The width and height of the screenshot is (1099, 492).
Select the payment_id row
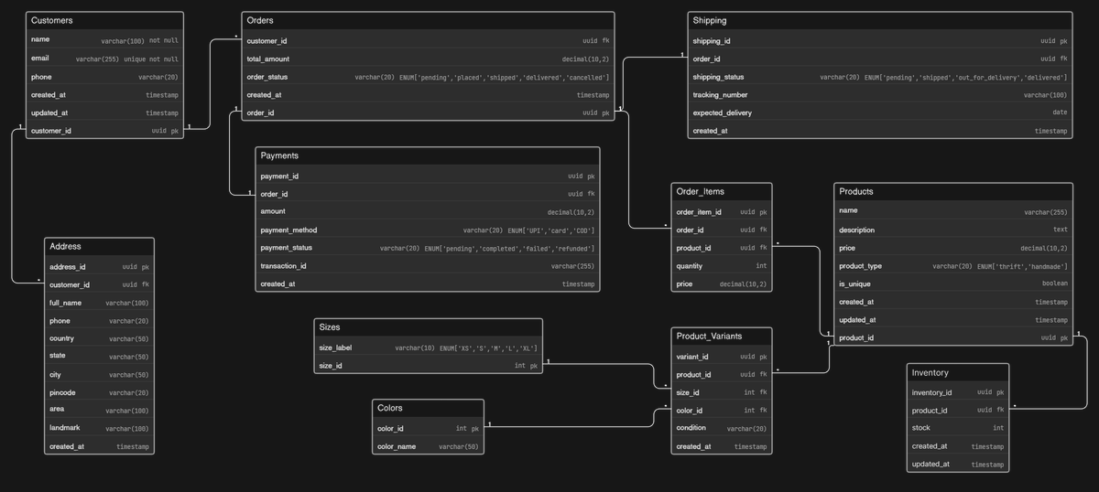click(428, 176)
